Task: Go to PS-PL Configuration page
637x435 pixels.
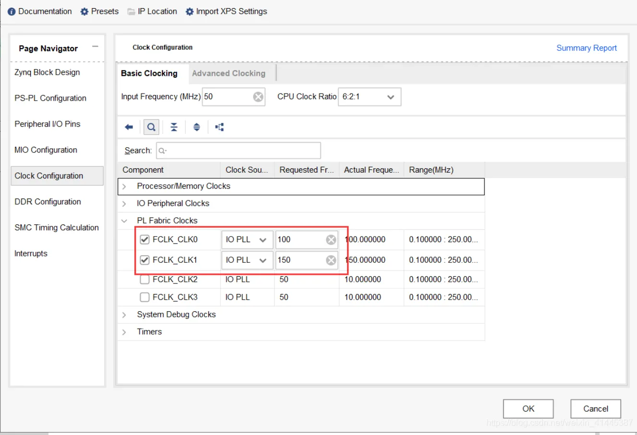Action: [50, 98]
